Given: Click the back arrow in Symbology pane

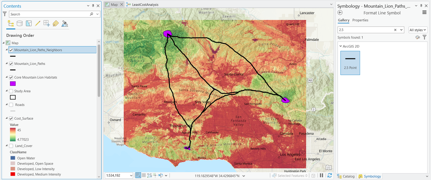Looking at the screenshot, I should (340, 13).
